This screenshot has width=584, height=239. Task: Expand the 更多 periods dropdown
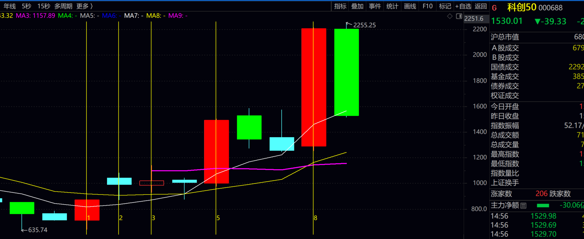pyautogui.click(x=84, y=6)
